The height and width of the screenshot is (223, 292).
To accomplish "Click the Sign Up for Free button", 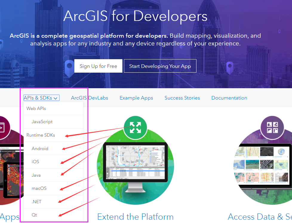I will [98, 66].
